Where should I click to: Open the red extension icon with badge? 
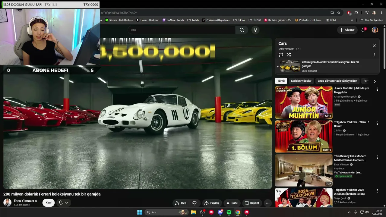[349, 13]
